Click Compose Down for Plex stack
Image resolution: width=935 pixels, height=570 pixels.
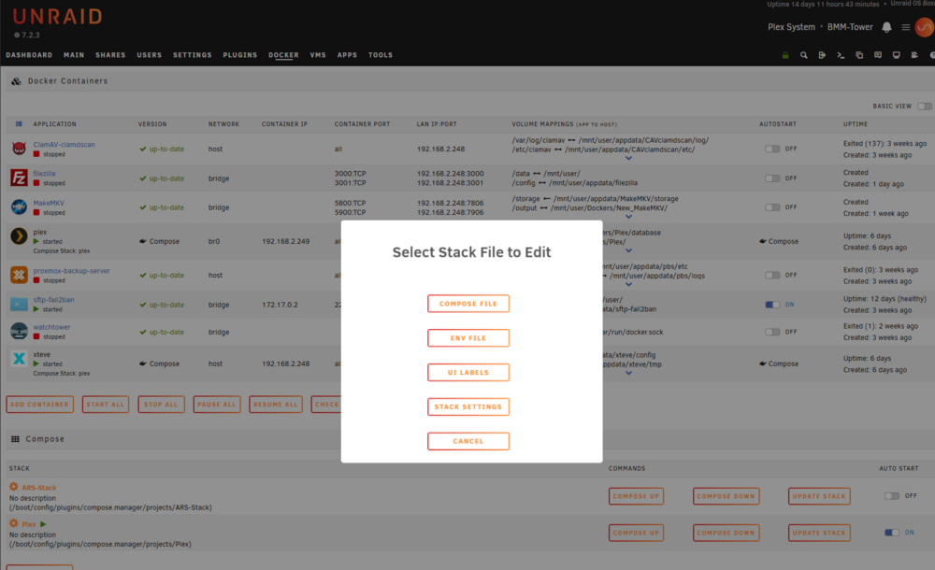(726, 533)
